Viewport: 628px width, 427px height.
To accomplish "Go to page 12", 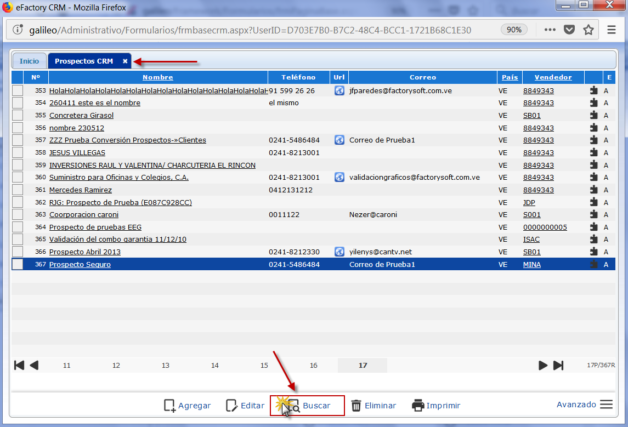I will pos(116,366).
